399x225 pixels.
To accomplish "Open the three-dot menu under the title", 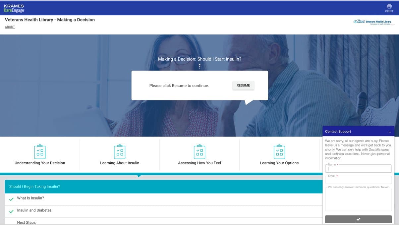I will (x=199, y=66).
